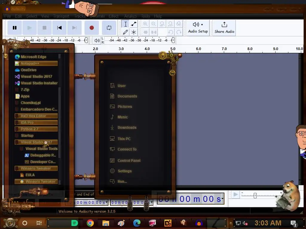The width and height of the screenshot is (306, 229).
Task: Open the Select menu
Action: [32, 16]
